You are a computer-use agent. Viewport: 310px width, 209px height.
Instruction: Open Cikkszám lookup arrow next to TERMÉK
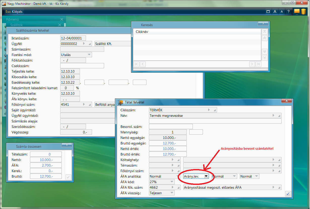[x=209, y=110]
